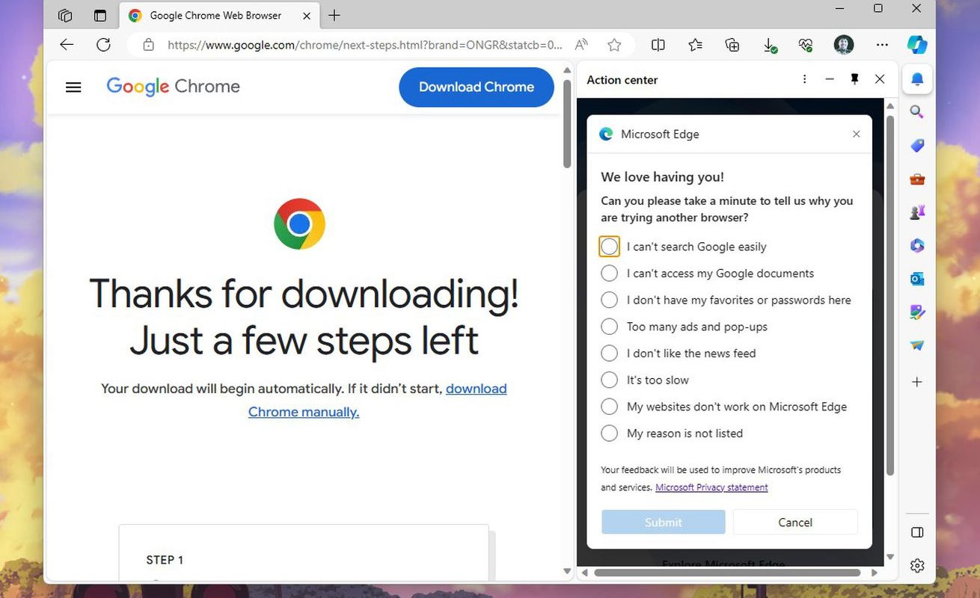Go back using the back arrow
Image resolution: width=980 pixels, height=598 pixels.
[x=67, y=45]
